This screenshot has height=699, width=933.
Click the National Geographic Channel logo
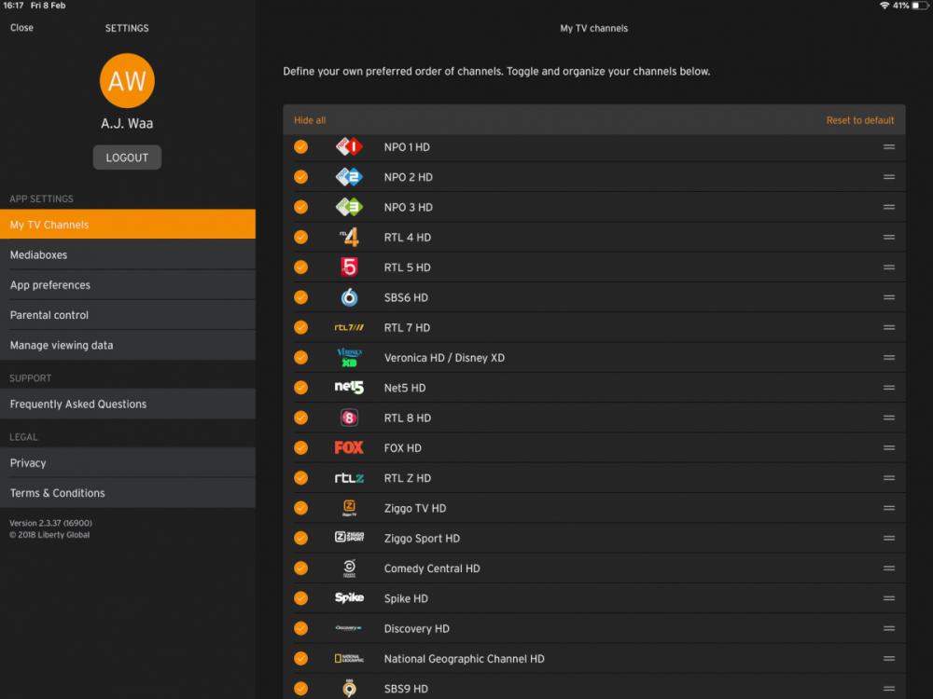click(349, 659)
